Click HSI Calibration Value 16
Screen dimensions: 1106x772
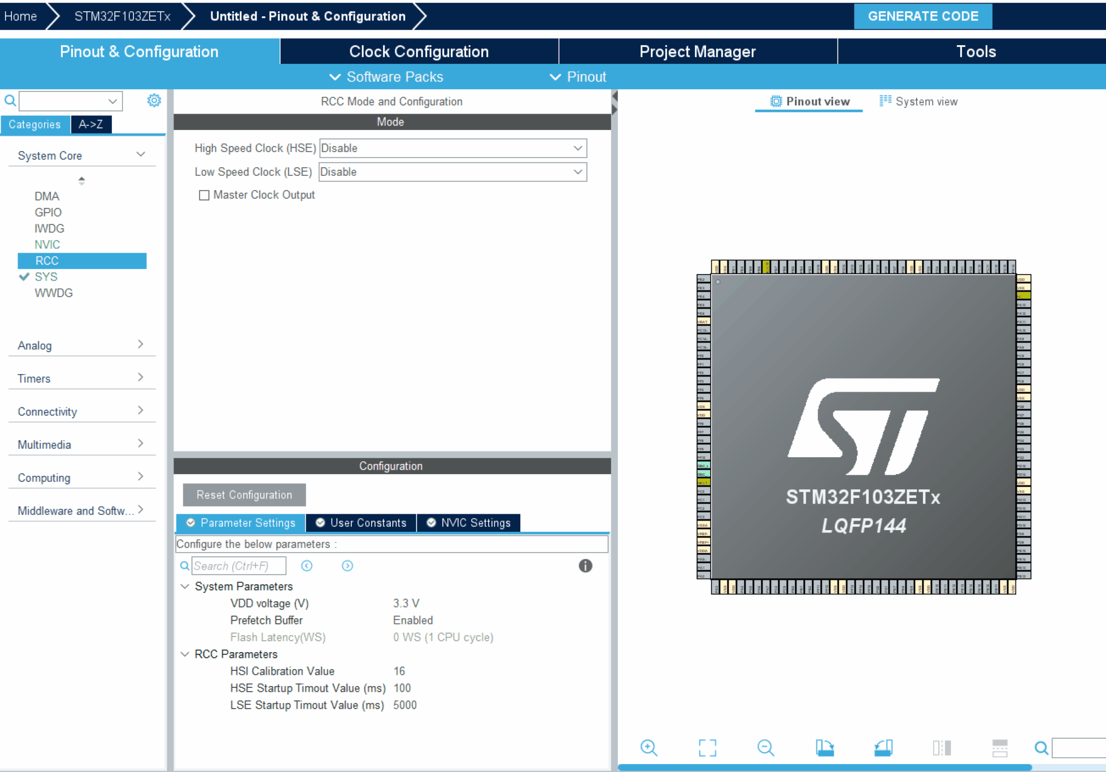click(399, 671)
